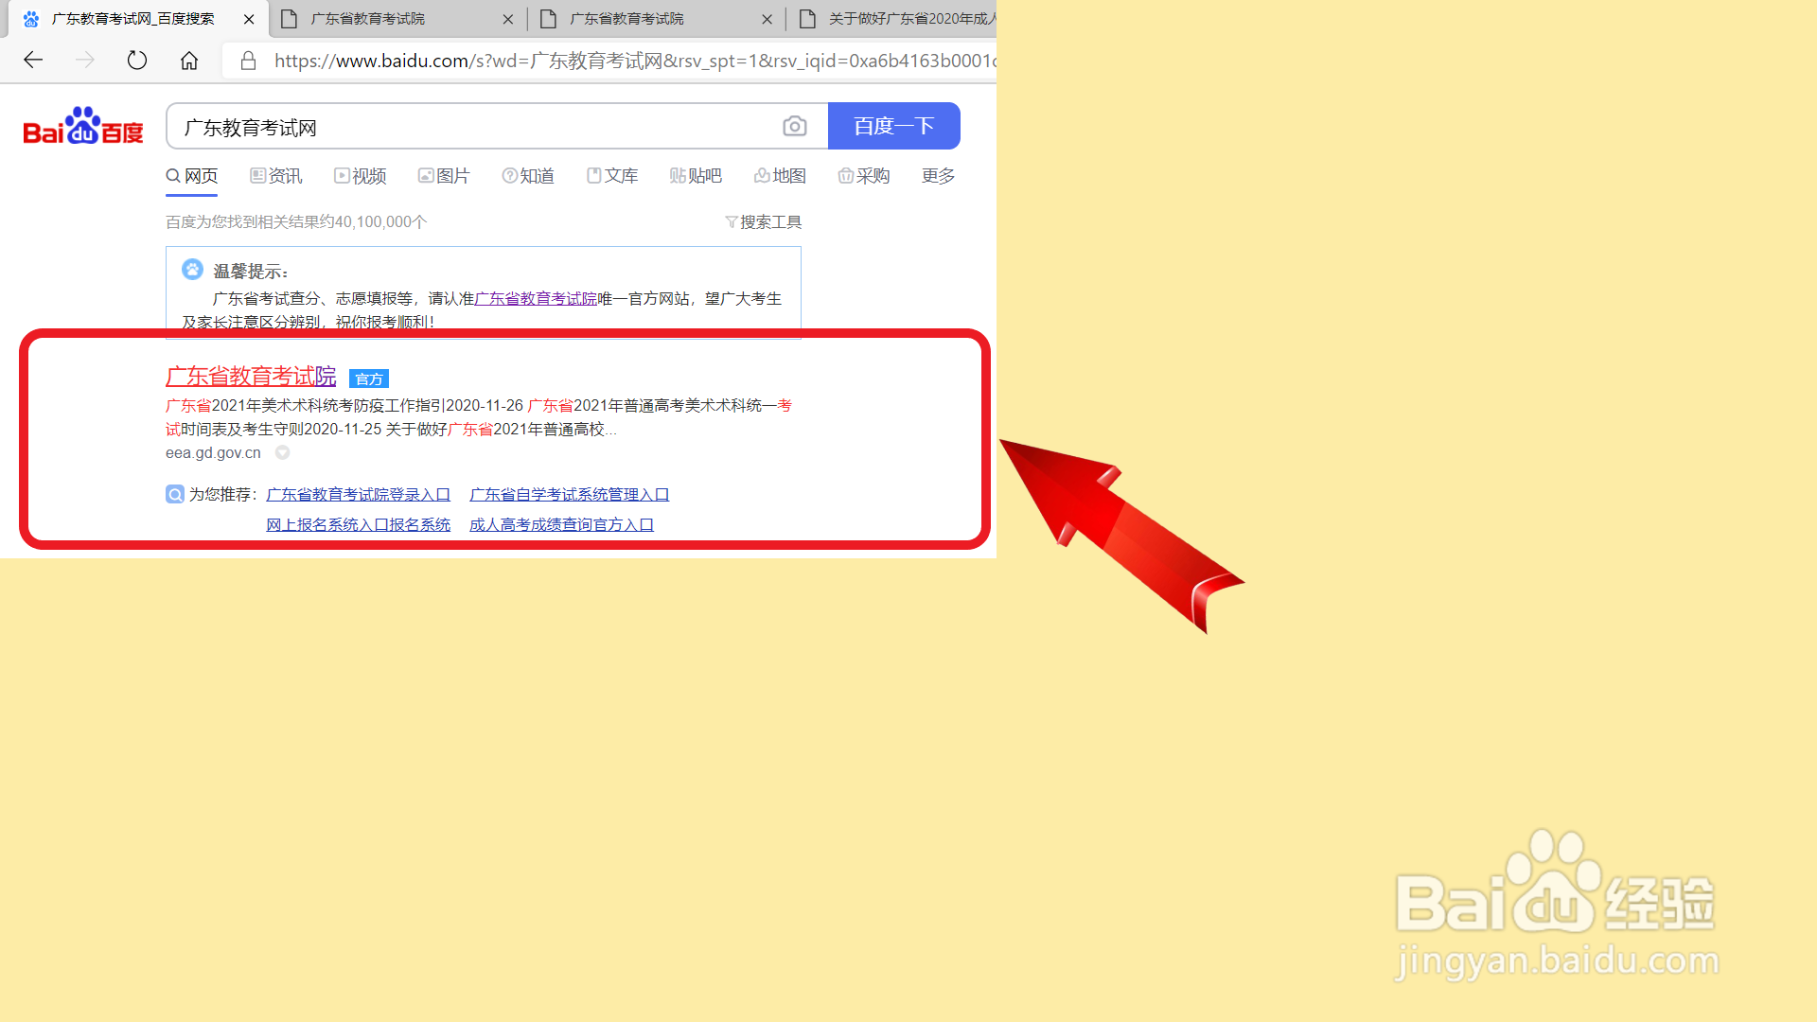This screenshot has width=1817, height=1022.
Task: Open the 地图 search category
Action: pos(780,176)
